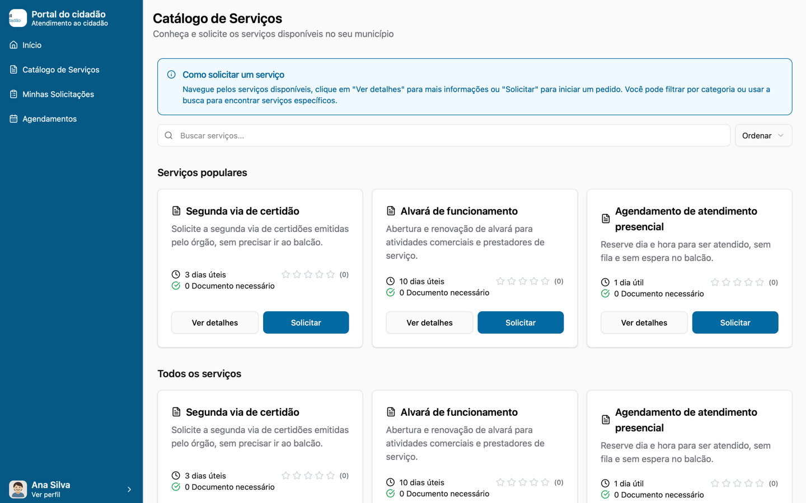Click (0) rating count in popular Agendamento presencial card
Screen dimensions: 806x503
[774, 282]
